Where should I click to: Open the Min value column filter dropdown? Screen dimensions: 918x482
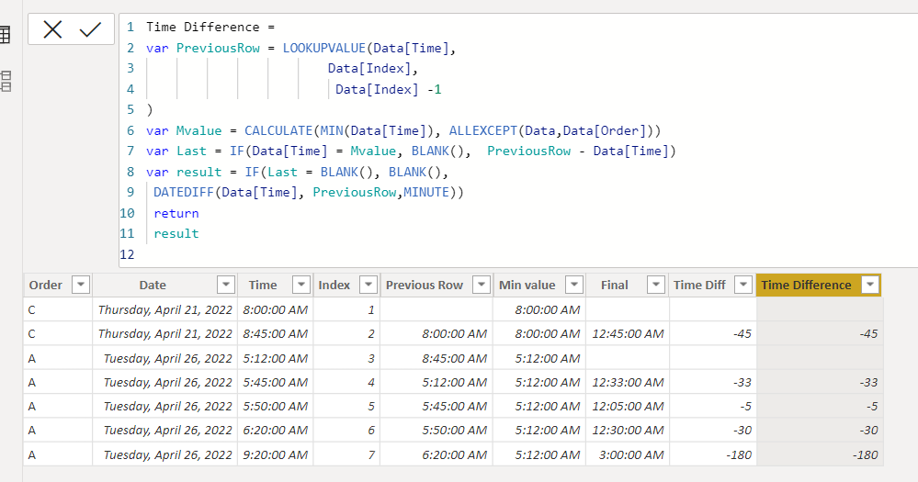click(573, 285)
